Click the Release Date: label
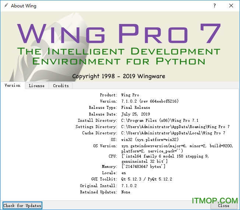 point(103,114)
